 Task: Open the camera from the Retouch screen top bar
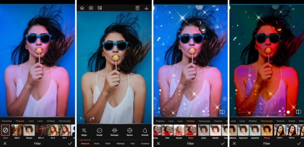coord(91,8)
